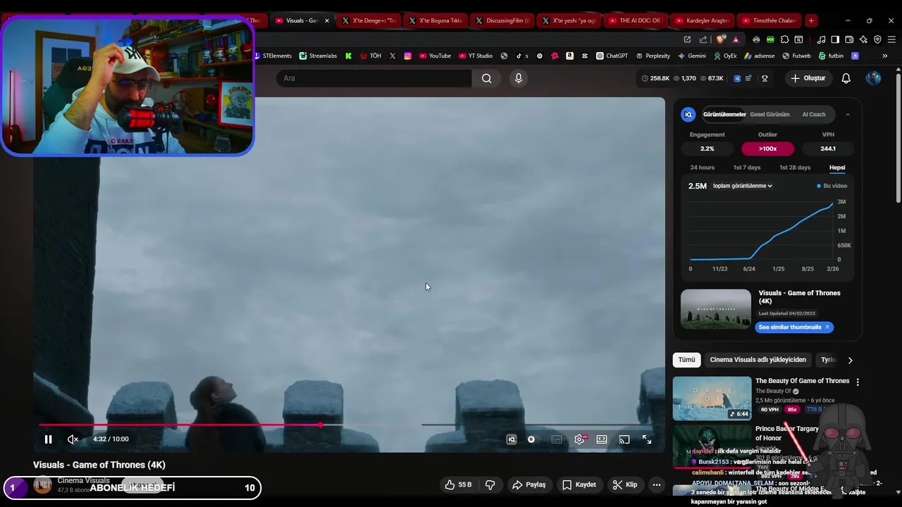
Task: Open options menu for The Beauty Of Game of Thrones
Action: point(858,382)
